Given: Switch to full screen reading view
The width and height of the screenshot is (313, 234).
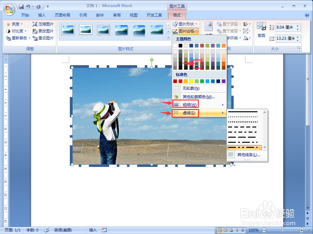Looking at the screenshot, I should point(225,230).
